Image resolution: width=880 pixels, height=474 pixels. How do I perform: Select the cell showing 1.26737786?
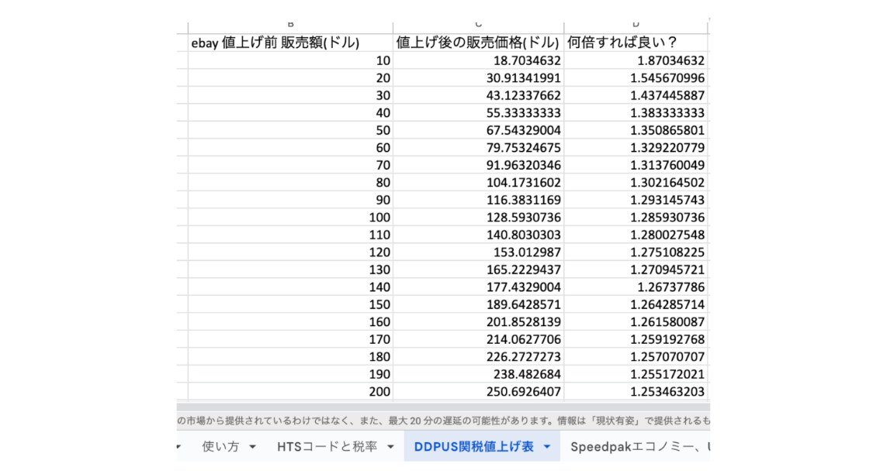636,287
